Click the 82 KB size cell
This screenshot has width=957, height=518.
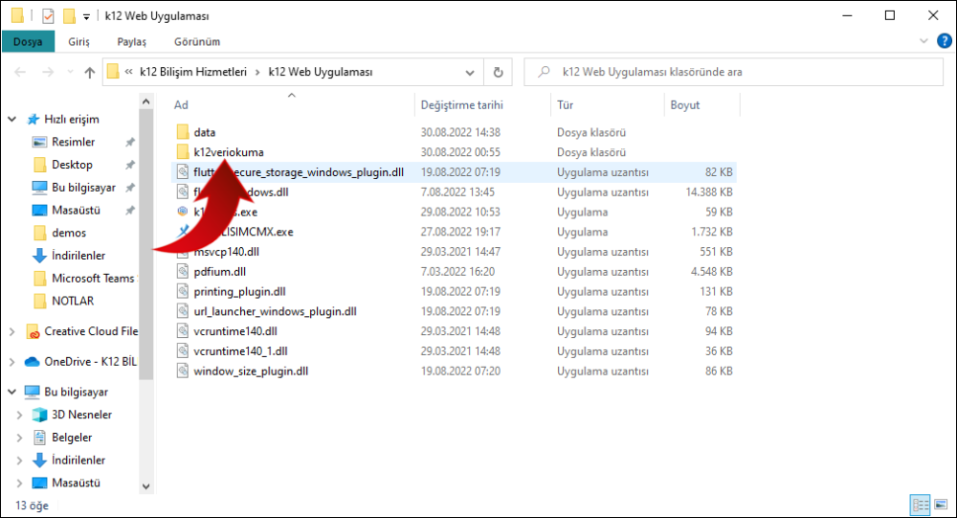tap(719, 172)
